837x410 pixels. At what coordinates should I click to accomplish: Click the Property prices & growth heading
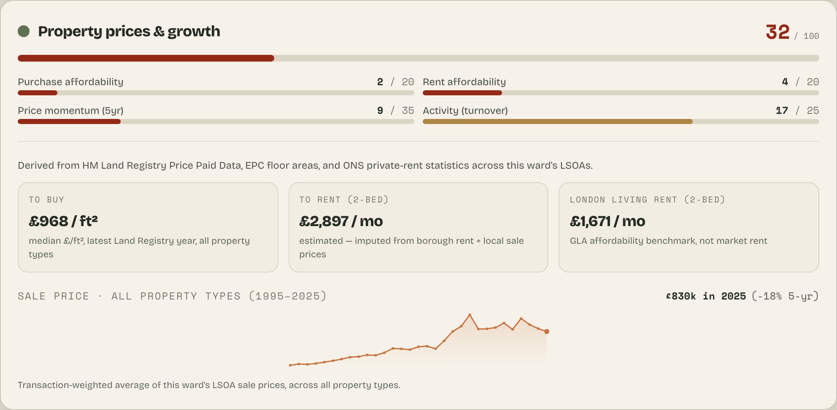click(129, 31)
